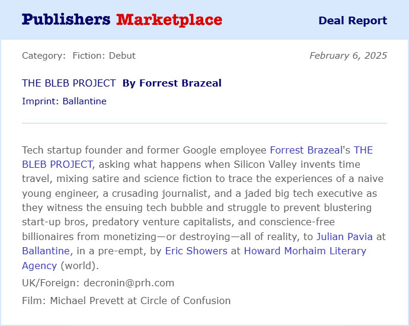Viewport: 409px width, 326px height.
Task: Click By Forrest Brazeal author heading
Action: click(x=172, y=83)
